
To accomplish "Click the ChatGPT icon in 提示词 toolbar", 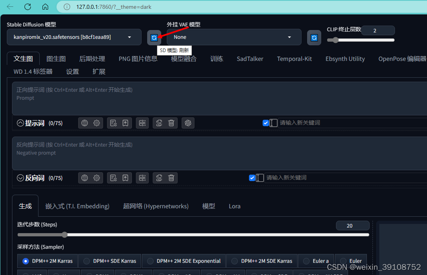I will 188,123.
